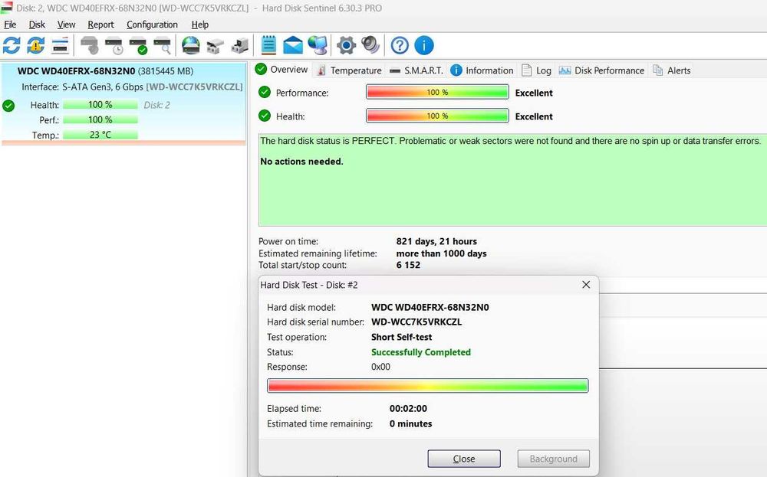This screenshot has width=767, height=477.
Task: Open the Disk menu
Action: 37,25
